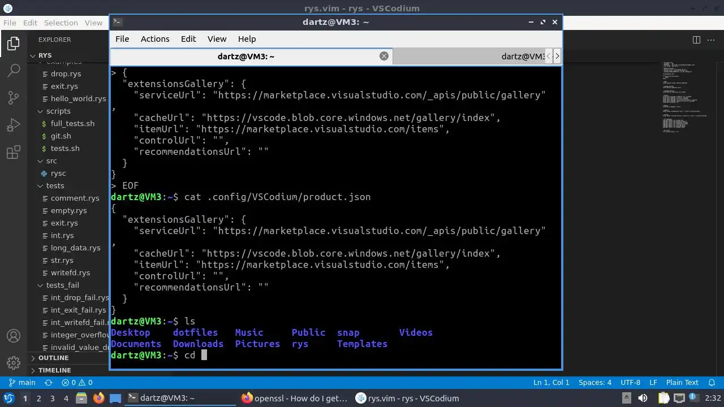This screenshot has height=407, width=724.
Task: Open the Search view in VSCodium activity bar
Action: pyautogui.click(x=14, y=71)
